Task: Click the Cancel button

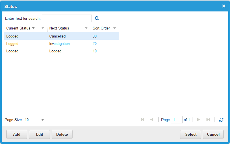Action: (213, 134)
